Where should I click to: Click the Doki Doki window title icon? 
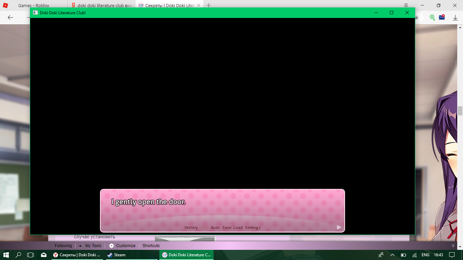click(35, 13)
